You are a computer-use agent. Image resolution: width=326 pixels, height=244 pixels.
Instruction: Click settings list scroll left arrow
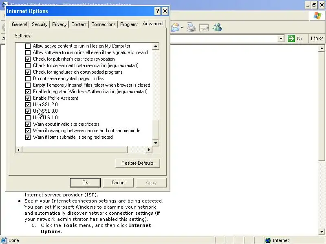tap(18, 150)
